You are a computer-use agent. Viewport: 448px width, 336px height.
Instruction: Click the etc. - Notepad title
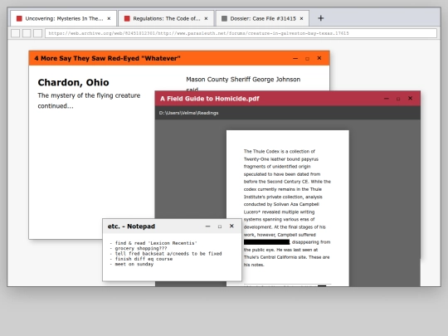(131, 226)
